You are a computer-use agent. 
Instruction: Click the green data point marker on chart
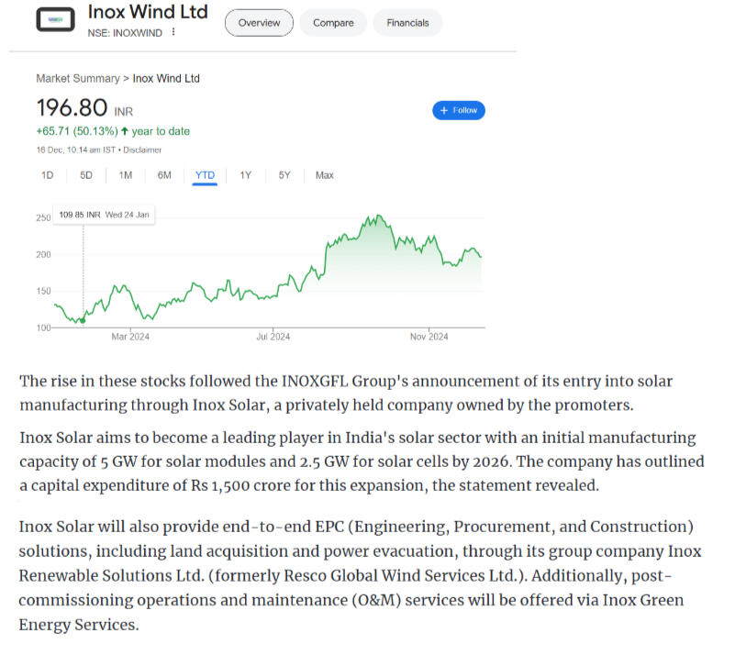(84, 320)
